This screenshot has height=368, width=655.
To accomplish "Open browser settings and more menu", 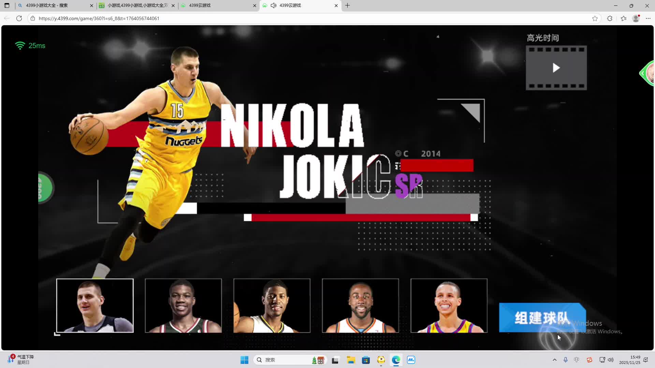I will pyautogui.click(x=648, y=18).
